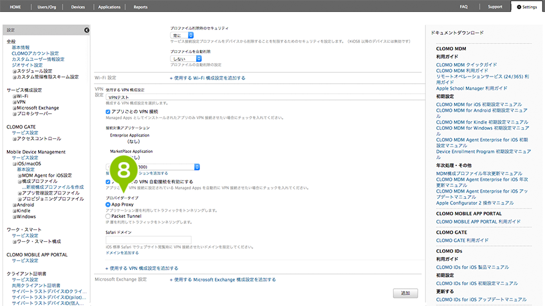545x306 pixels.
Task: Open the VPNテスト configuration dropdown
Action: pyautogui.click(x=265, y=97)
